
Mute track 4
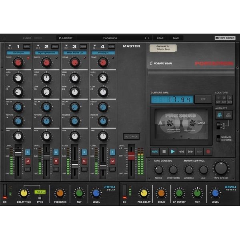(x=113, y=161)
